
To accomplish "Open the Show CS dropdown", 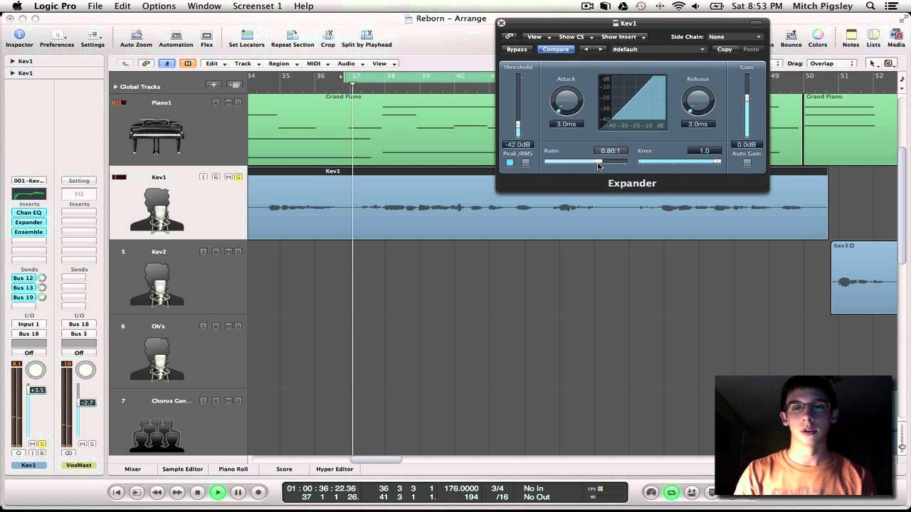I will point(576,37).
